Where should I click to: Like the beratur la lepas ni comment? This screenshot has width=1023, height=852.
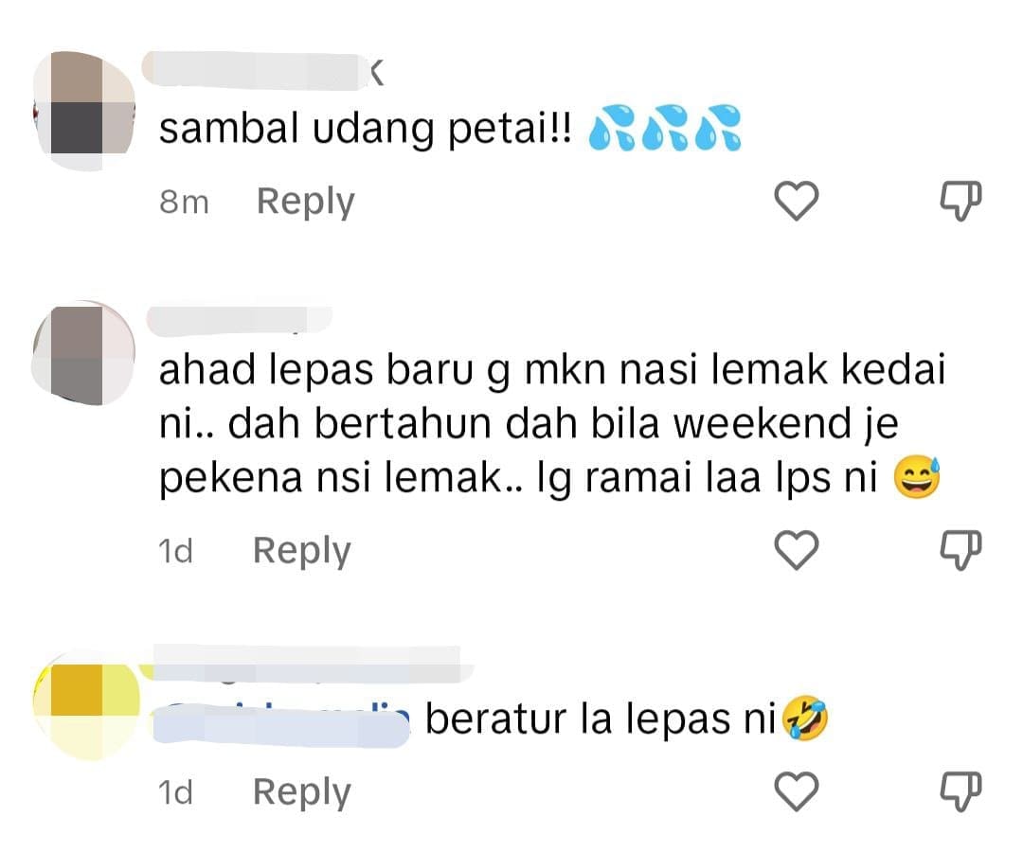pos(797,791)
